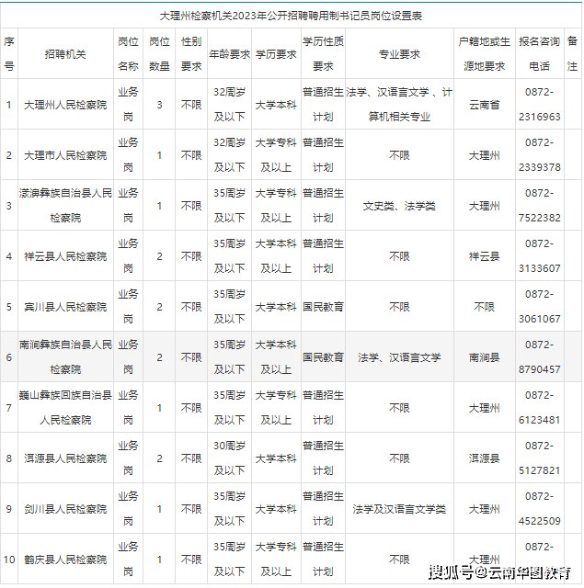This screenshot has height=588, width=584.
Task: Click the 户籍地或生源地要求 column header
Action: tap(484, 53)
